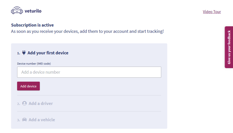Click the step number 2 marker
The width and height of the screenshot is (233, 133).
coord(18,104)
